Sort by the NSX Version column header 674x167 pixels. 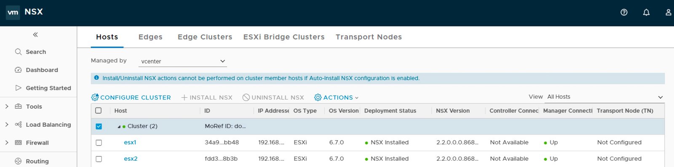(453, 111)
